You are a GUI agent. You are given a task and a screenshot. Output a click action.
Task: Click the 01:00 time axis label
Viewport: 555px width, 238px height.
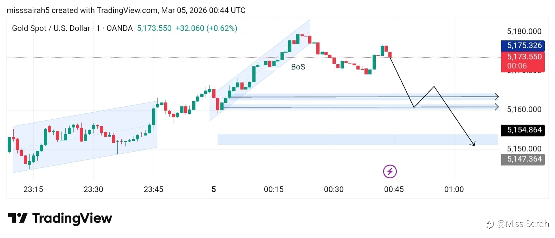coord(454,190)
